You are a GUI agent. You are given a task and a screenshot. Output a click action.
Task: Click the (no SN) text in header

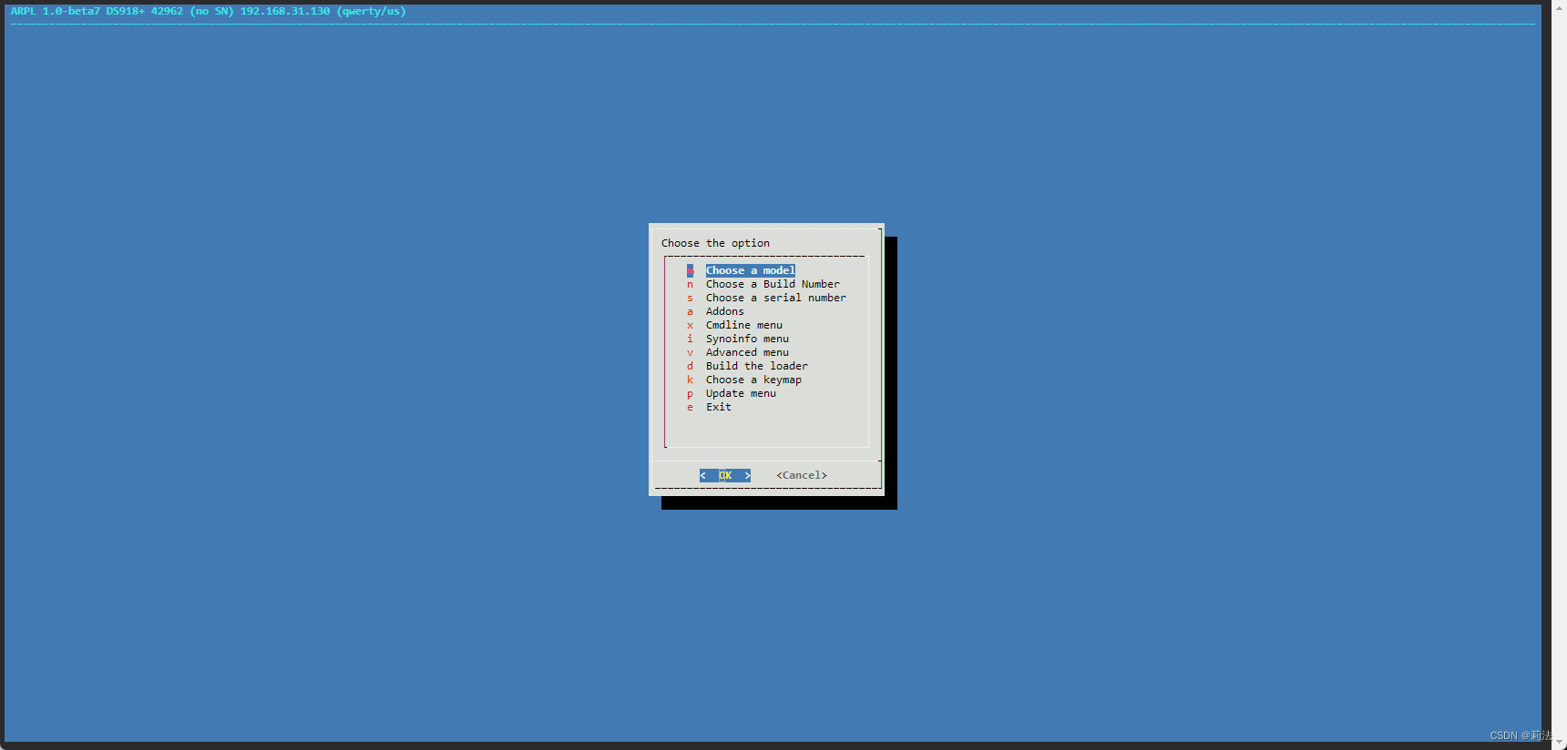211,11
